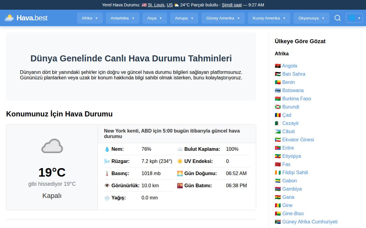Screen dimensions: 366x228
Task: Click the Eritre flag icon
Action: tap(278, 148)
